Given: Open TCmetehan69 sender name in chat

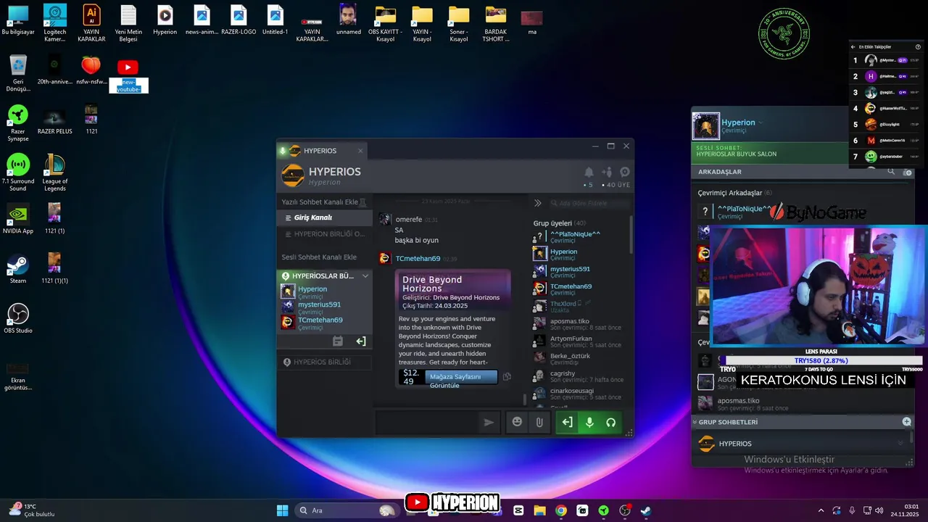Looking at the screenshot, I should pyautogui.click(x=418, y=259).
